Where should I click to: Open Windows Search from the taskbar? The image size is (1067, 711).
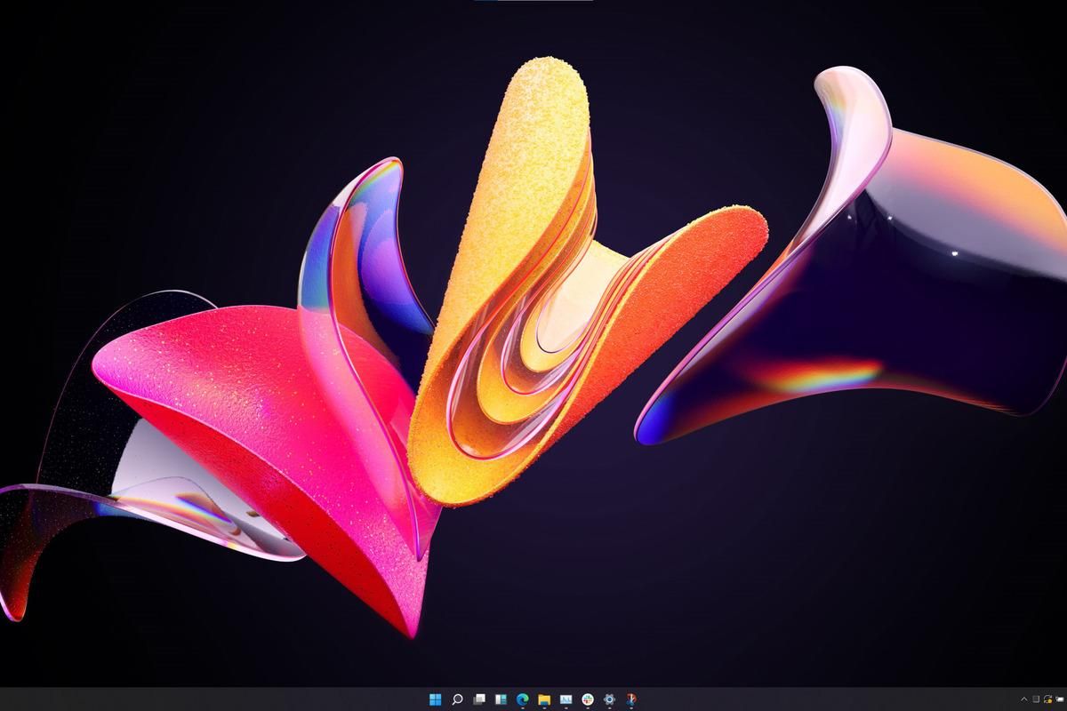point(456,699)
